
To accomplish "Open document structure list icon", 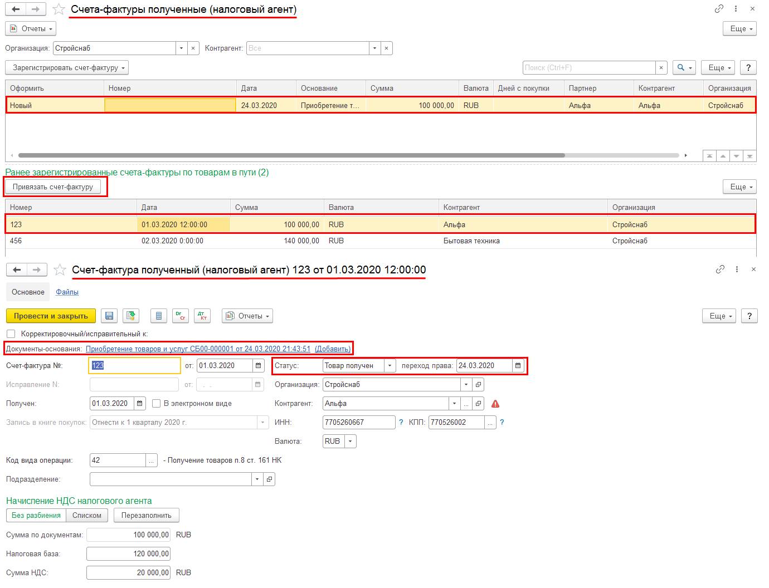I will (x=159, y=316).
